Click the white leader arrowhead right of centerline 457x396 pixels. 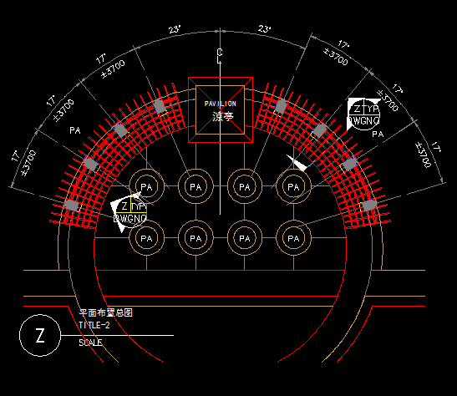click(x=297, y=163)
